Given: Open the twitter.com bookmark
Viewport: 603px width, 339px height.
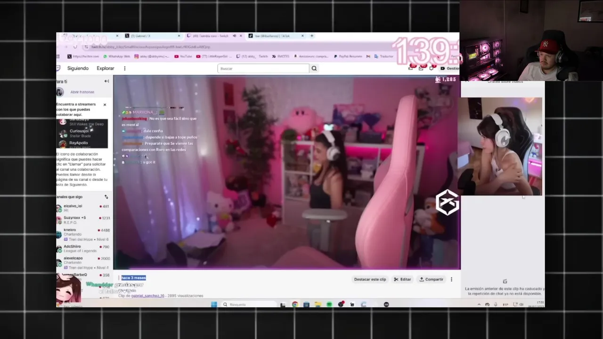Looking at the screenshot, I should [83, 56].
